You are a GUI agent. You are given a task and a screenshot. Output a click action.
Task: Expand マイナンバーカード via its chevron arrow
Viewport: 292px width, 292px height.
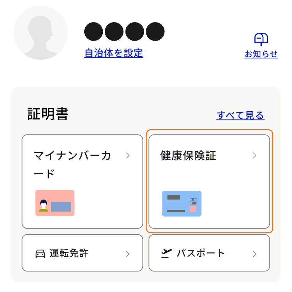pos(128,156)
